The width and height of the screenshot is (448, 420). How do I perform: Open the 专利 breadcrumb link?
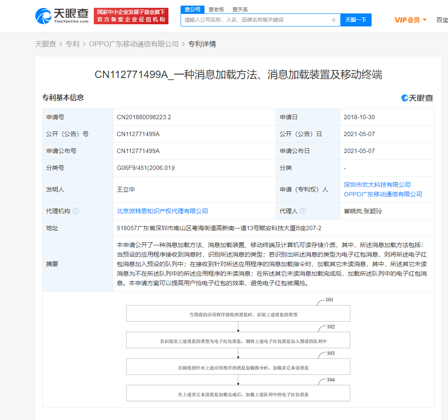pos(72,44)
